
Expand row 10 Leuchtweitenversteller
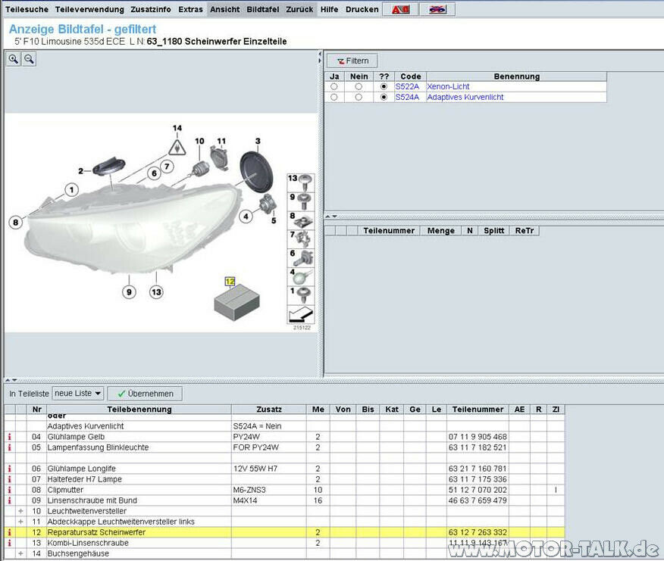[x=20, y=511]
